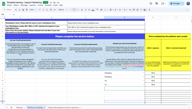
Task: Open text rotation dropdown
Action: [x=125, y=10]
